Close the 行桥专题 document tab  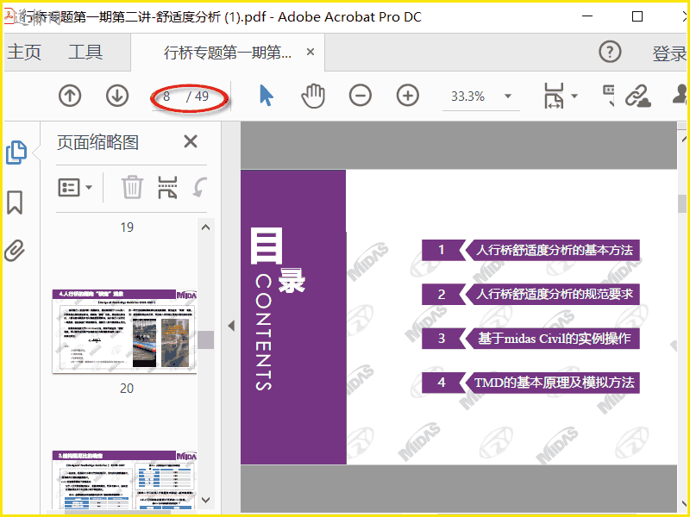point(310,52)
